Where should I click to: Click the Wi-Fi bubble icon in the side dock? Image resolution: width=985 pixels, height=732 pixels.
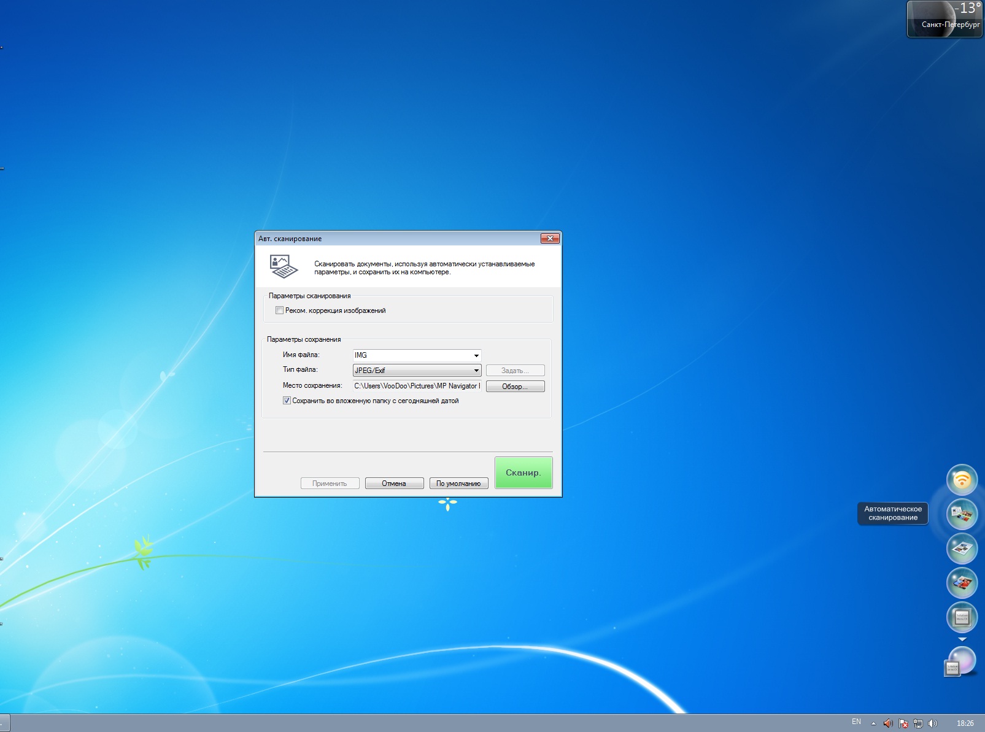[962, 480]
